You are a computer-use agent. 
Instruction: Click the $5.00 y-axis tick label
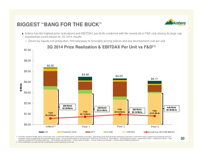(27, 71)
